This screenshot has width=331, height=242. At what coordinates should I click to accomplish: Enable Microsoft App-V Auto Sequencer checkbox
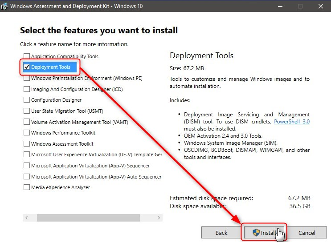[x=27, y=176]
